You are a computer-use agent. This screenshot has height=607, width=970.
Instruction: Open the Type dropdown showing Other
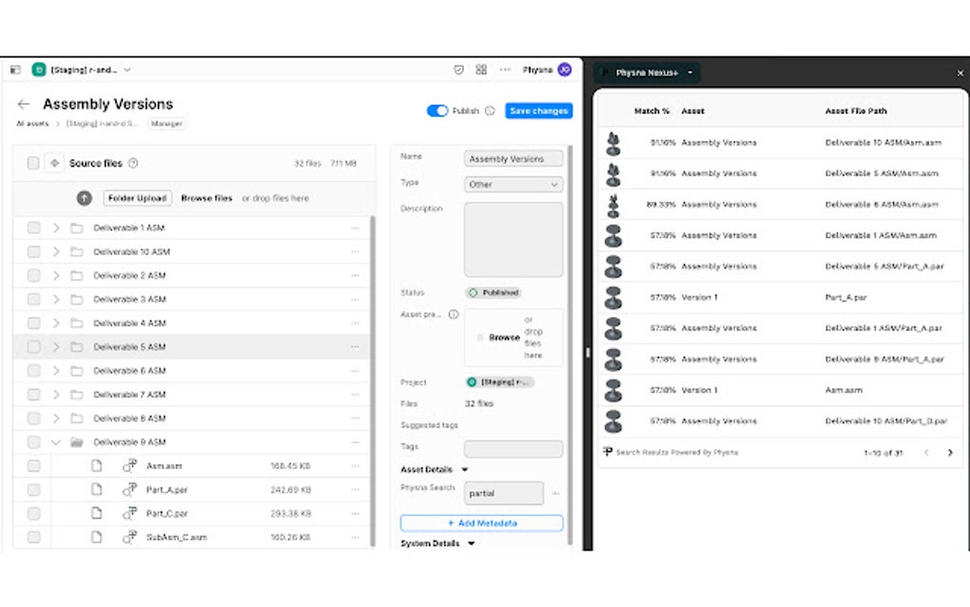pos(513,185)
